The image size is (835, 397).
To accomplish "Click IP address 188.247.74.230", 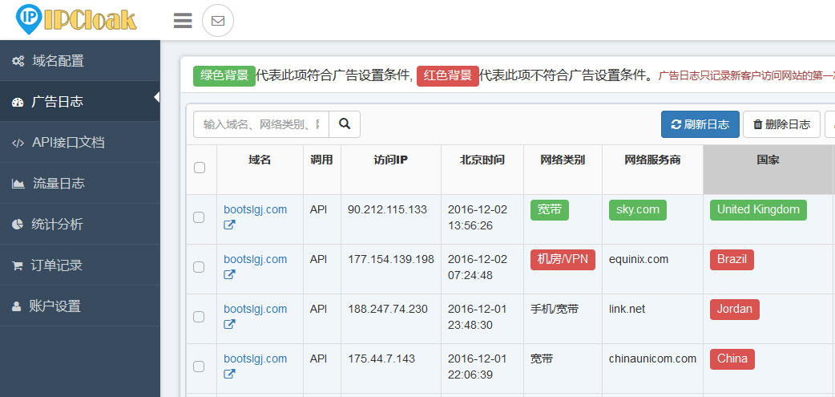I will [388, 309].
